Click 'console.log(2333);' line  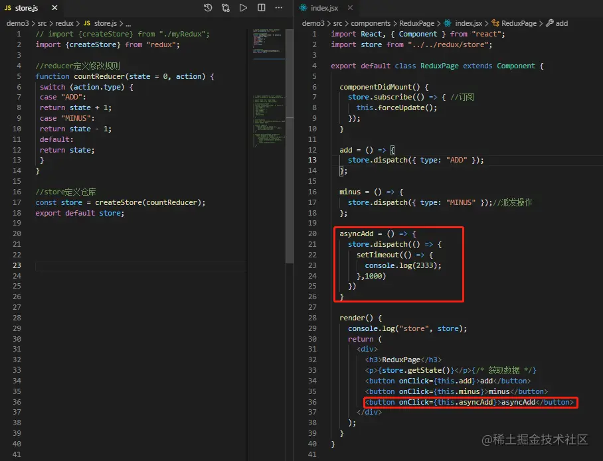point(403,265)
